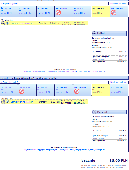The width and height of the screenshot is (129, 170).
Task: Select return date Śr, gru 05
Action: [101, 90]
